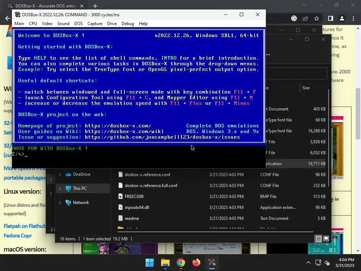Image resolution: width=361 pixels, height=271 pixels.
Task: Expand the Network tree node
Action: (60, 202)
